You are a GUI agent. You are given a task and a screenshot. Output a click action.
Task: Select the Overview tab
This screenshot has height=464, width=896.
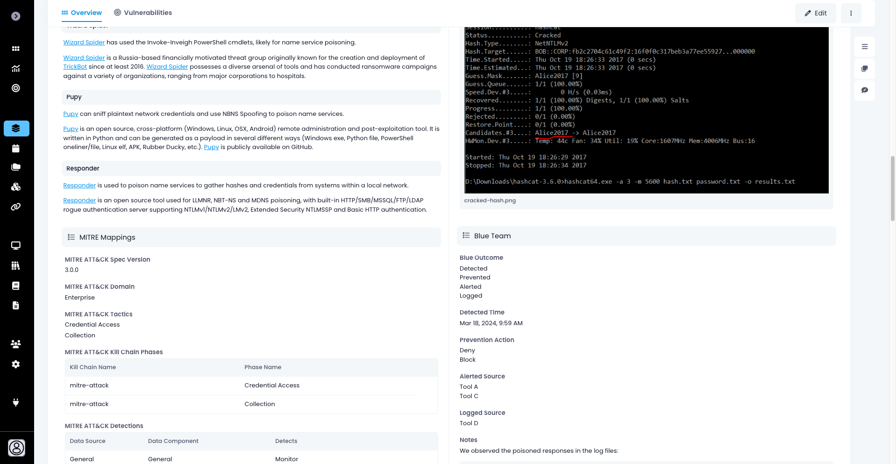[82, 13]
